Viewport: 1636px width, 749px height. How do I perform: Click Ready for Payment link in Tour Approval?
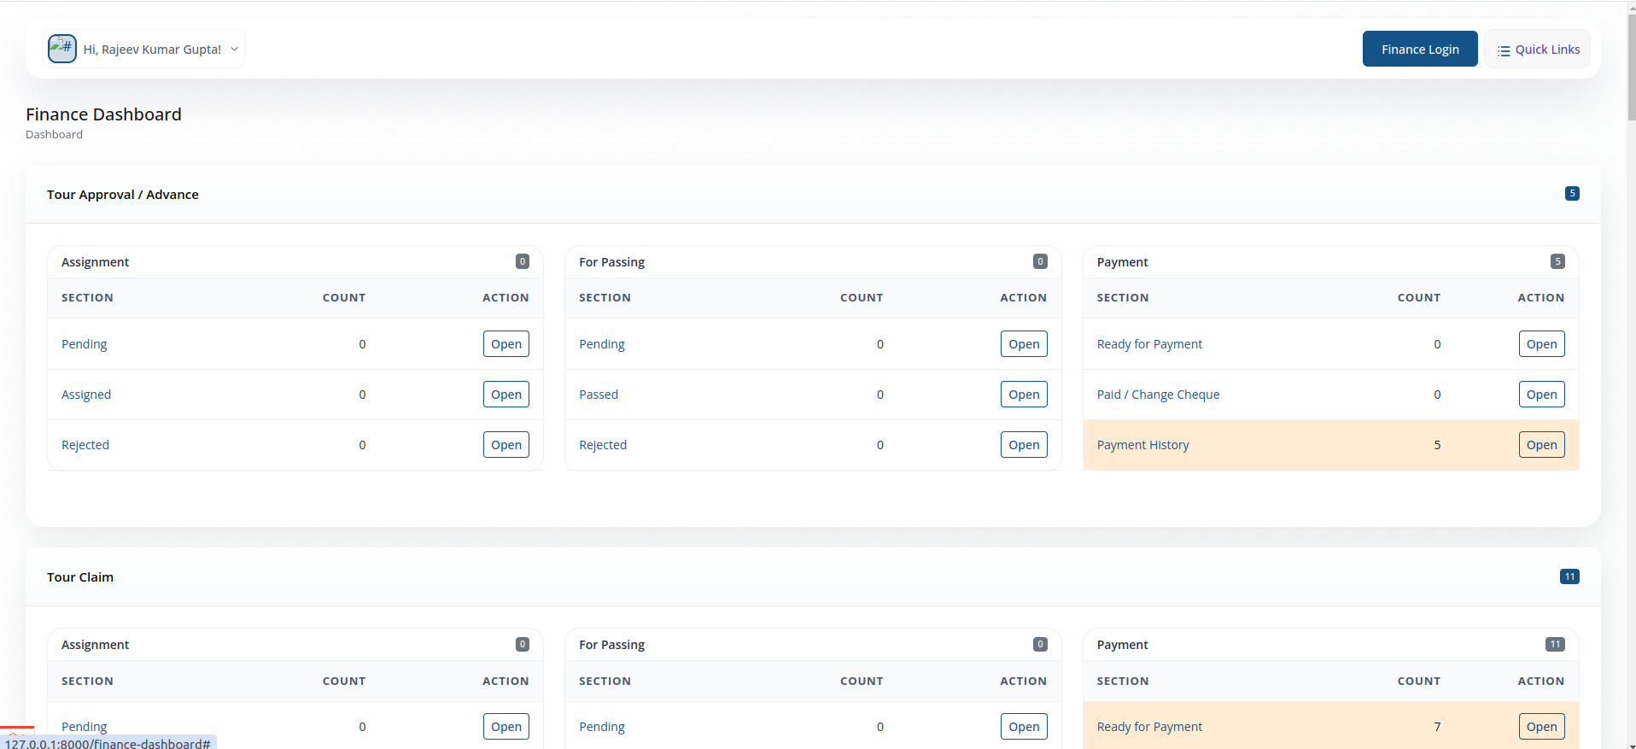[1149, 344]
